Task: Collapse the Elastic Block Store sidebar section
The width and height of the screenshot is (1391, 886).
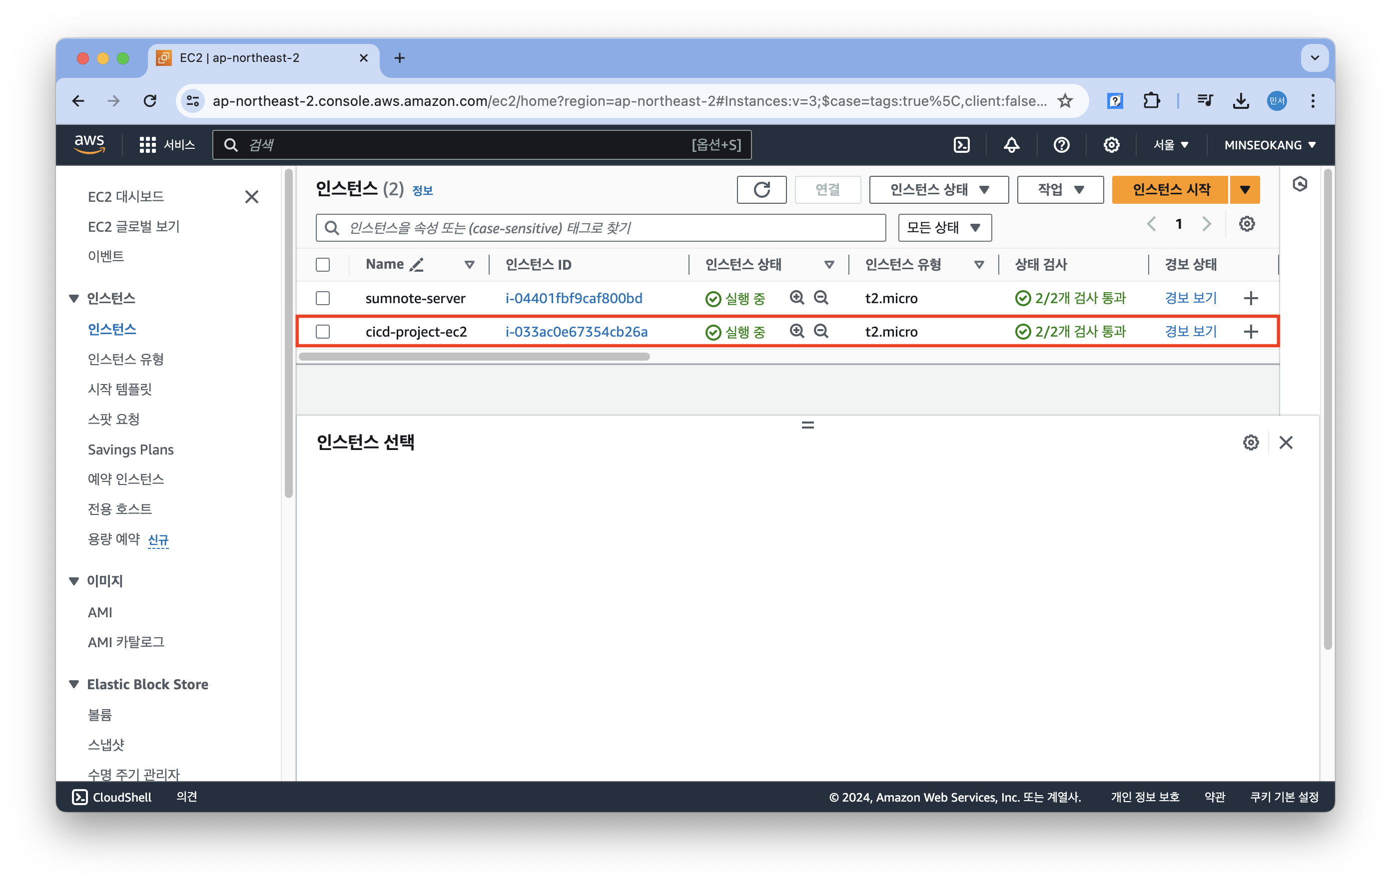Action: pos(74,684)
